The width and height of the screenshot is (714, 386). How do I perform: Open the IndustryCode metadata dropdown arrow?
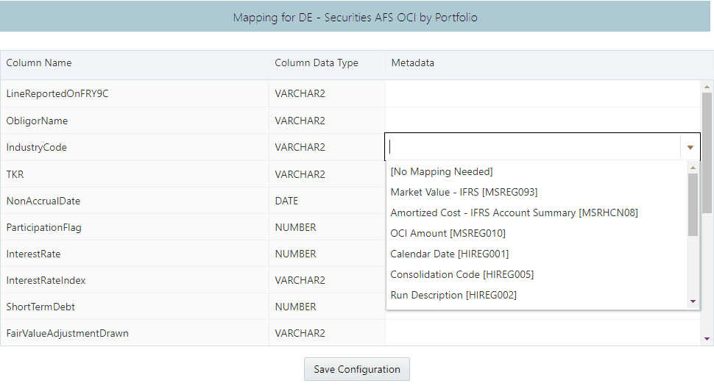click(x=690, y=147)
